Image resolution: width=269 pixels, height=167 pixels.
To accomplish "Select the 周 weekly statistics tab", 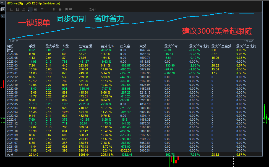I will (24, 9).
